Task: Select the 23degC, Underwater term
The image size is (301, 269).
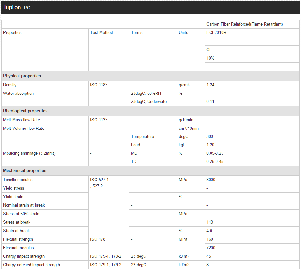Action: (149, 101)
